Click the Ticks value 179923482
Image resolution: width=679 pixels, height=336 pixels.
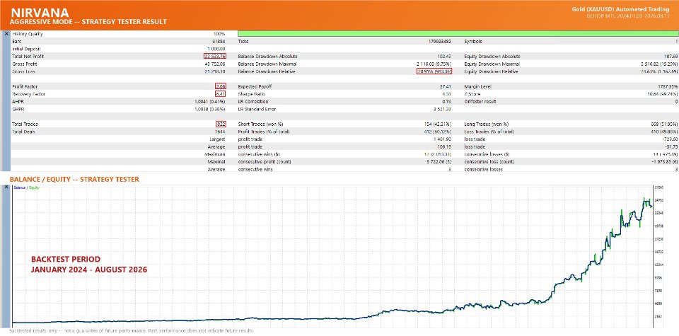(x=439, y=41)
